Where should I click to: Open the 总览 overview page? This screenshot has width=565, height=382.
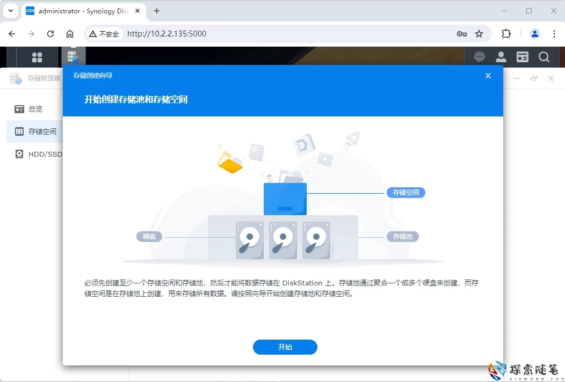point(35,109)
